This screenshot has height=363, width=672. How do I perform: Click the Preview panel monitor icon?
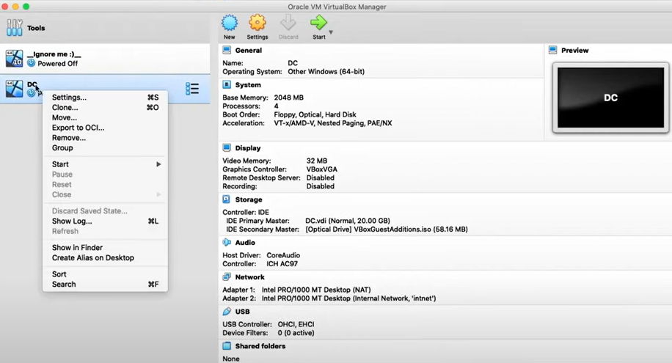tap(553, 50)
